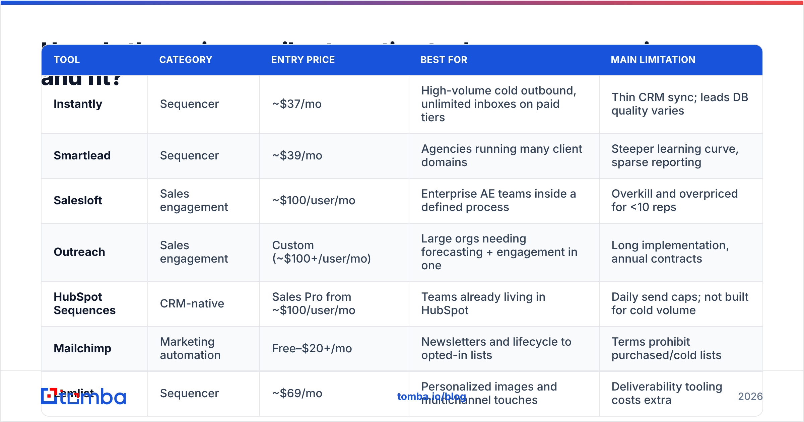The width and height of the screenshot is (804, 422).
Task: Click Salesloft's Sales engagement category cell
Action: (204, 201)
